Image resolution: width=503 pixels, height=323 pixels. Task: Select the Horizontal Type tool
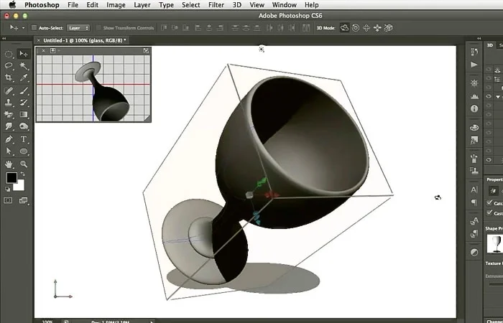click(24, 139)
